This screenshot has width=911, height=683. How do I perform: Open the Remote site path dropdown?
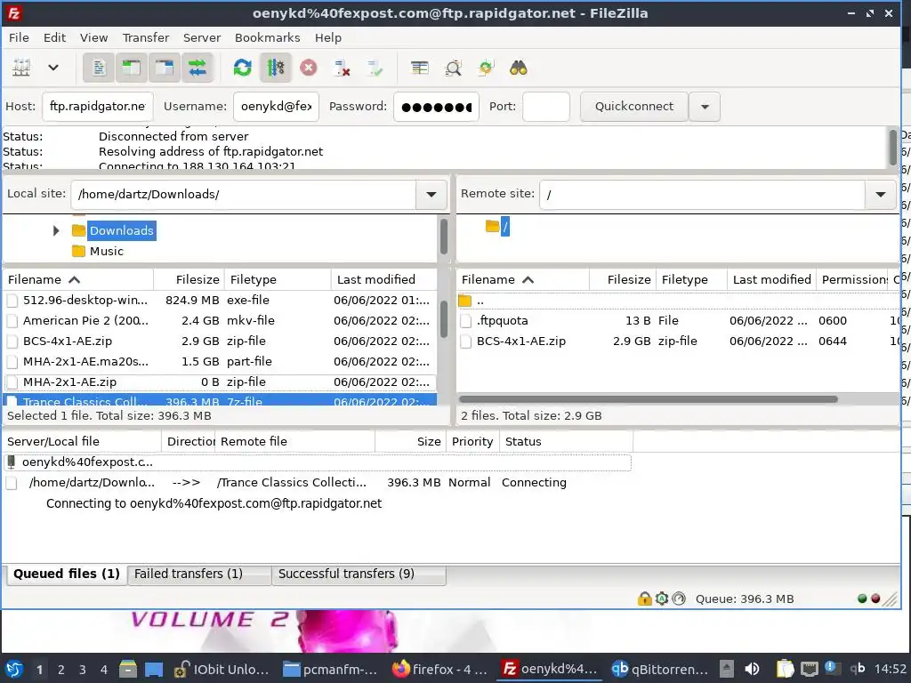pyautogui.click(x=881, y=194)
